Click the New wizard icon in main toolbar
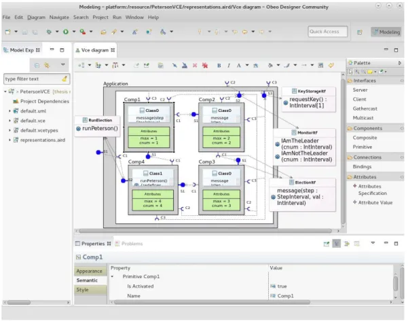The image size is (408, 321). click(7, 32)
